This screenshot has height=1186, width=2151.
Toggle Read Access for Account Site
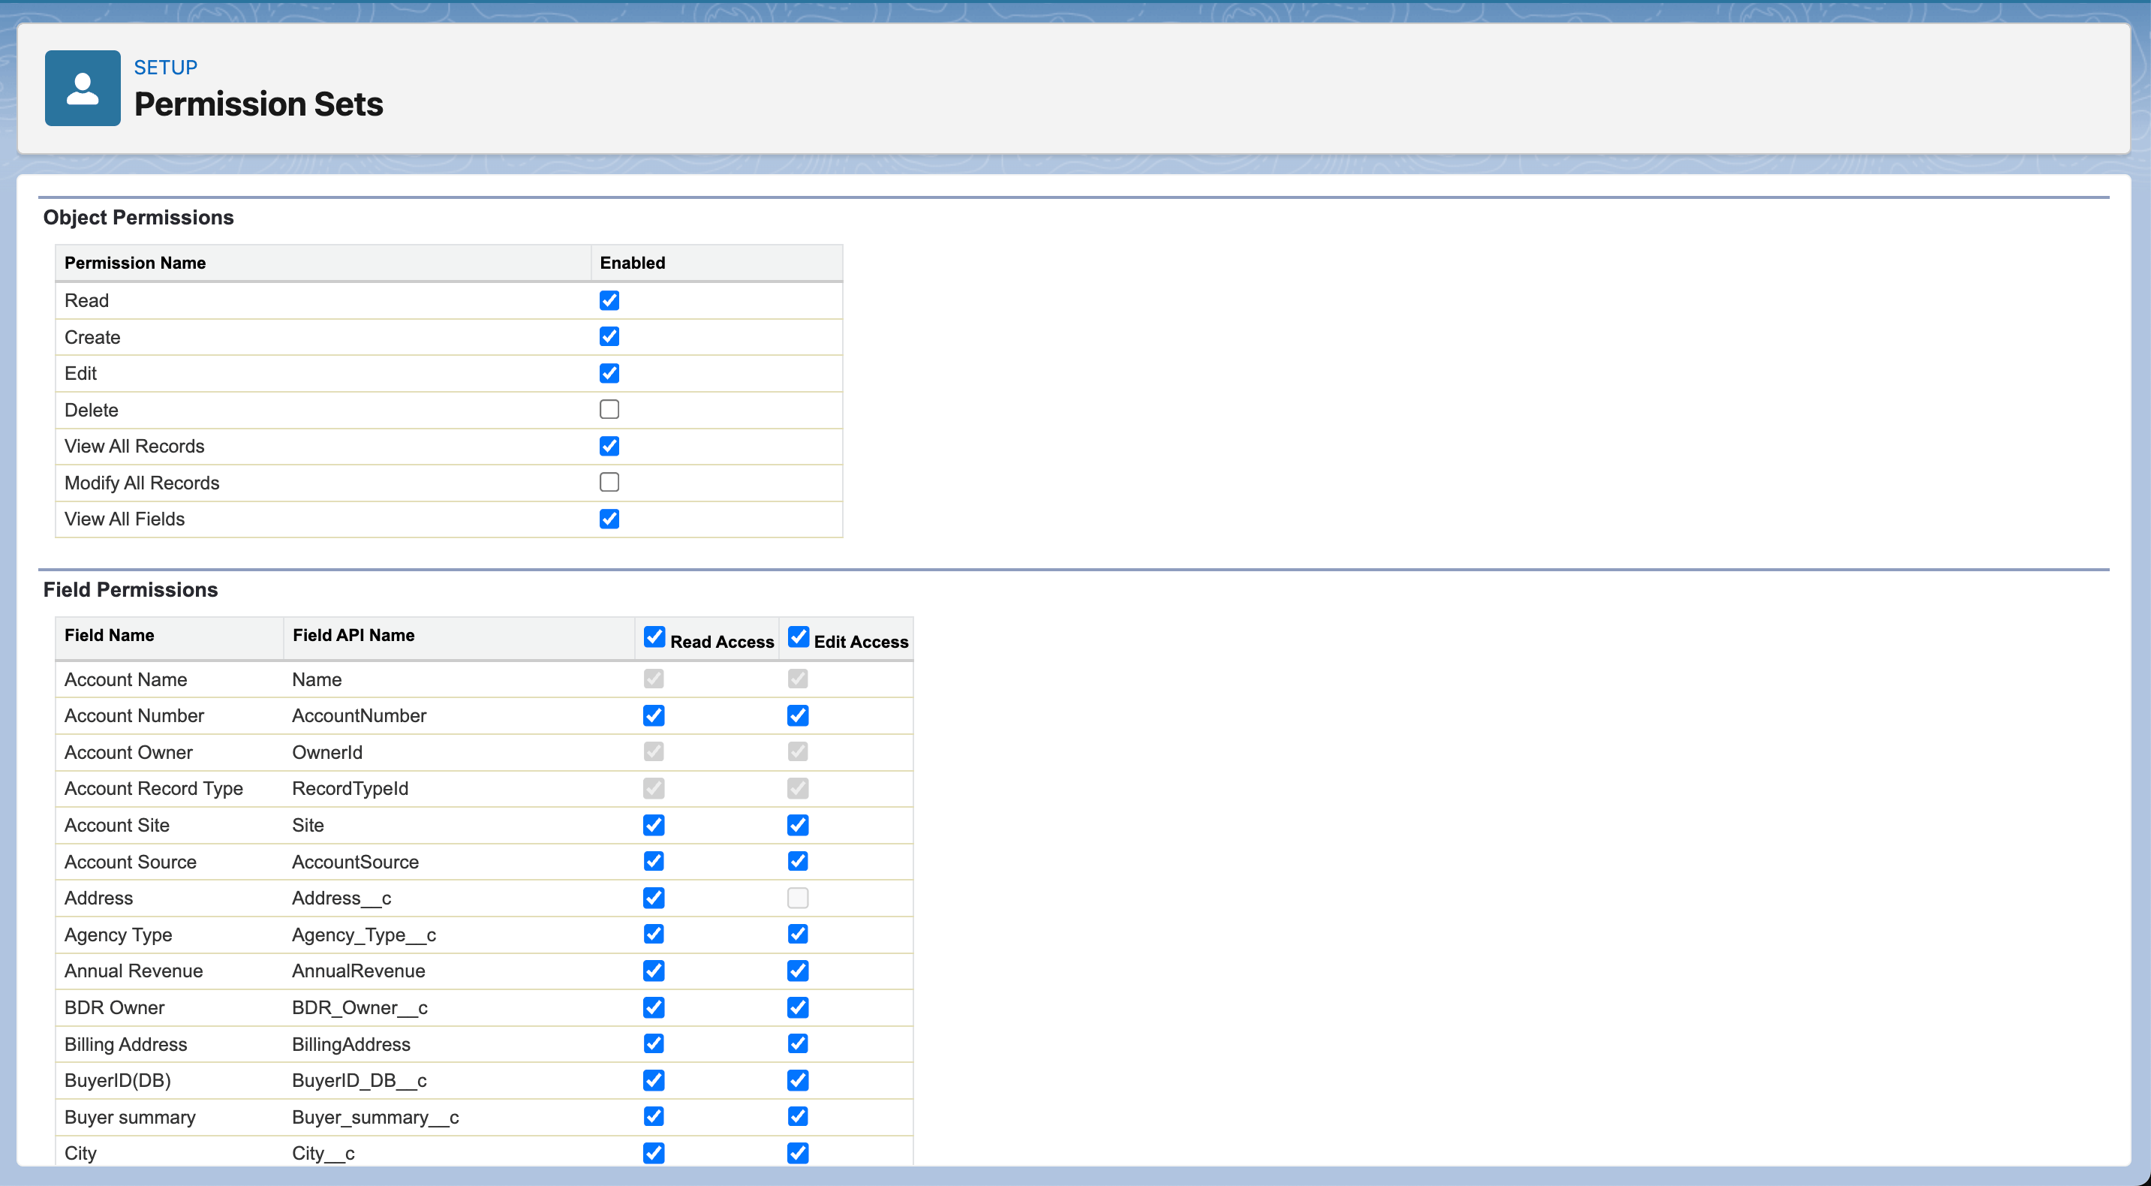[654, 825]
